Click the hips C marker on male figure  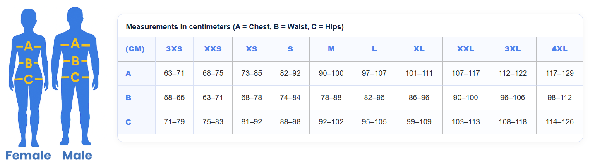tap(75, 77)
